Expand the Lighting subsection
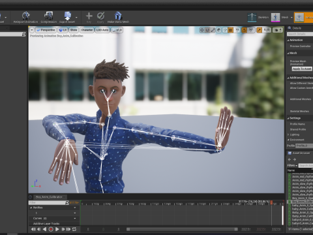313x235 pixels. coord(288,134)
